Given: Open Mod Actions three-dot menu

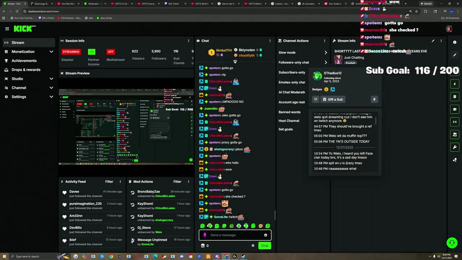Looking at the screenshot, I should click(188, 182).
